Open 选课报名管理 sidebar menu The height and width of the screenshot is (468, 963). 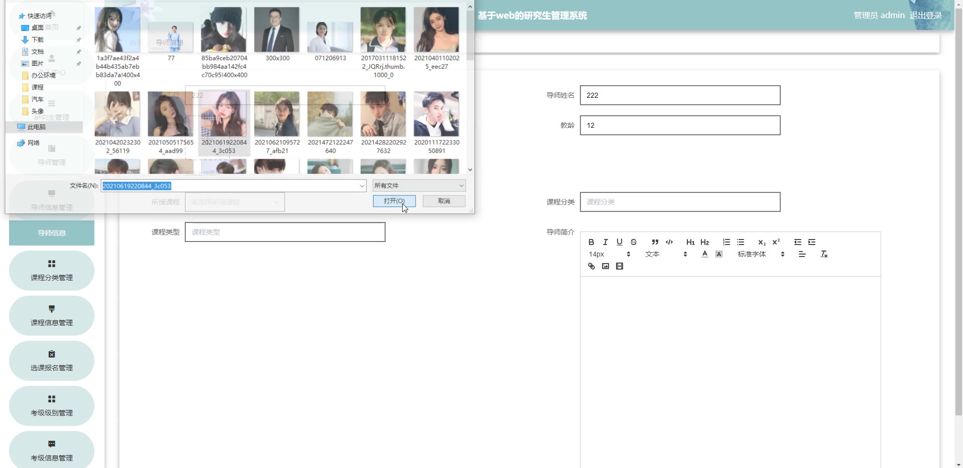[x=52, y=361]
